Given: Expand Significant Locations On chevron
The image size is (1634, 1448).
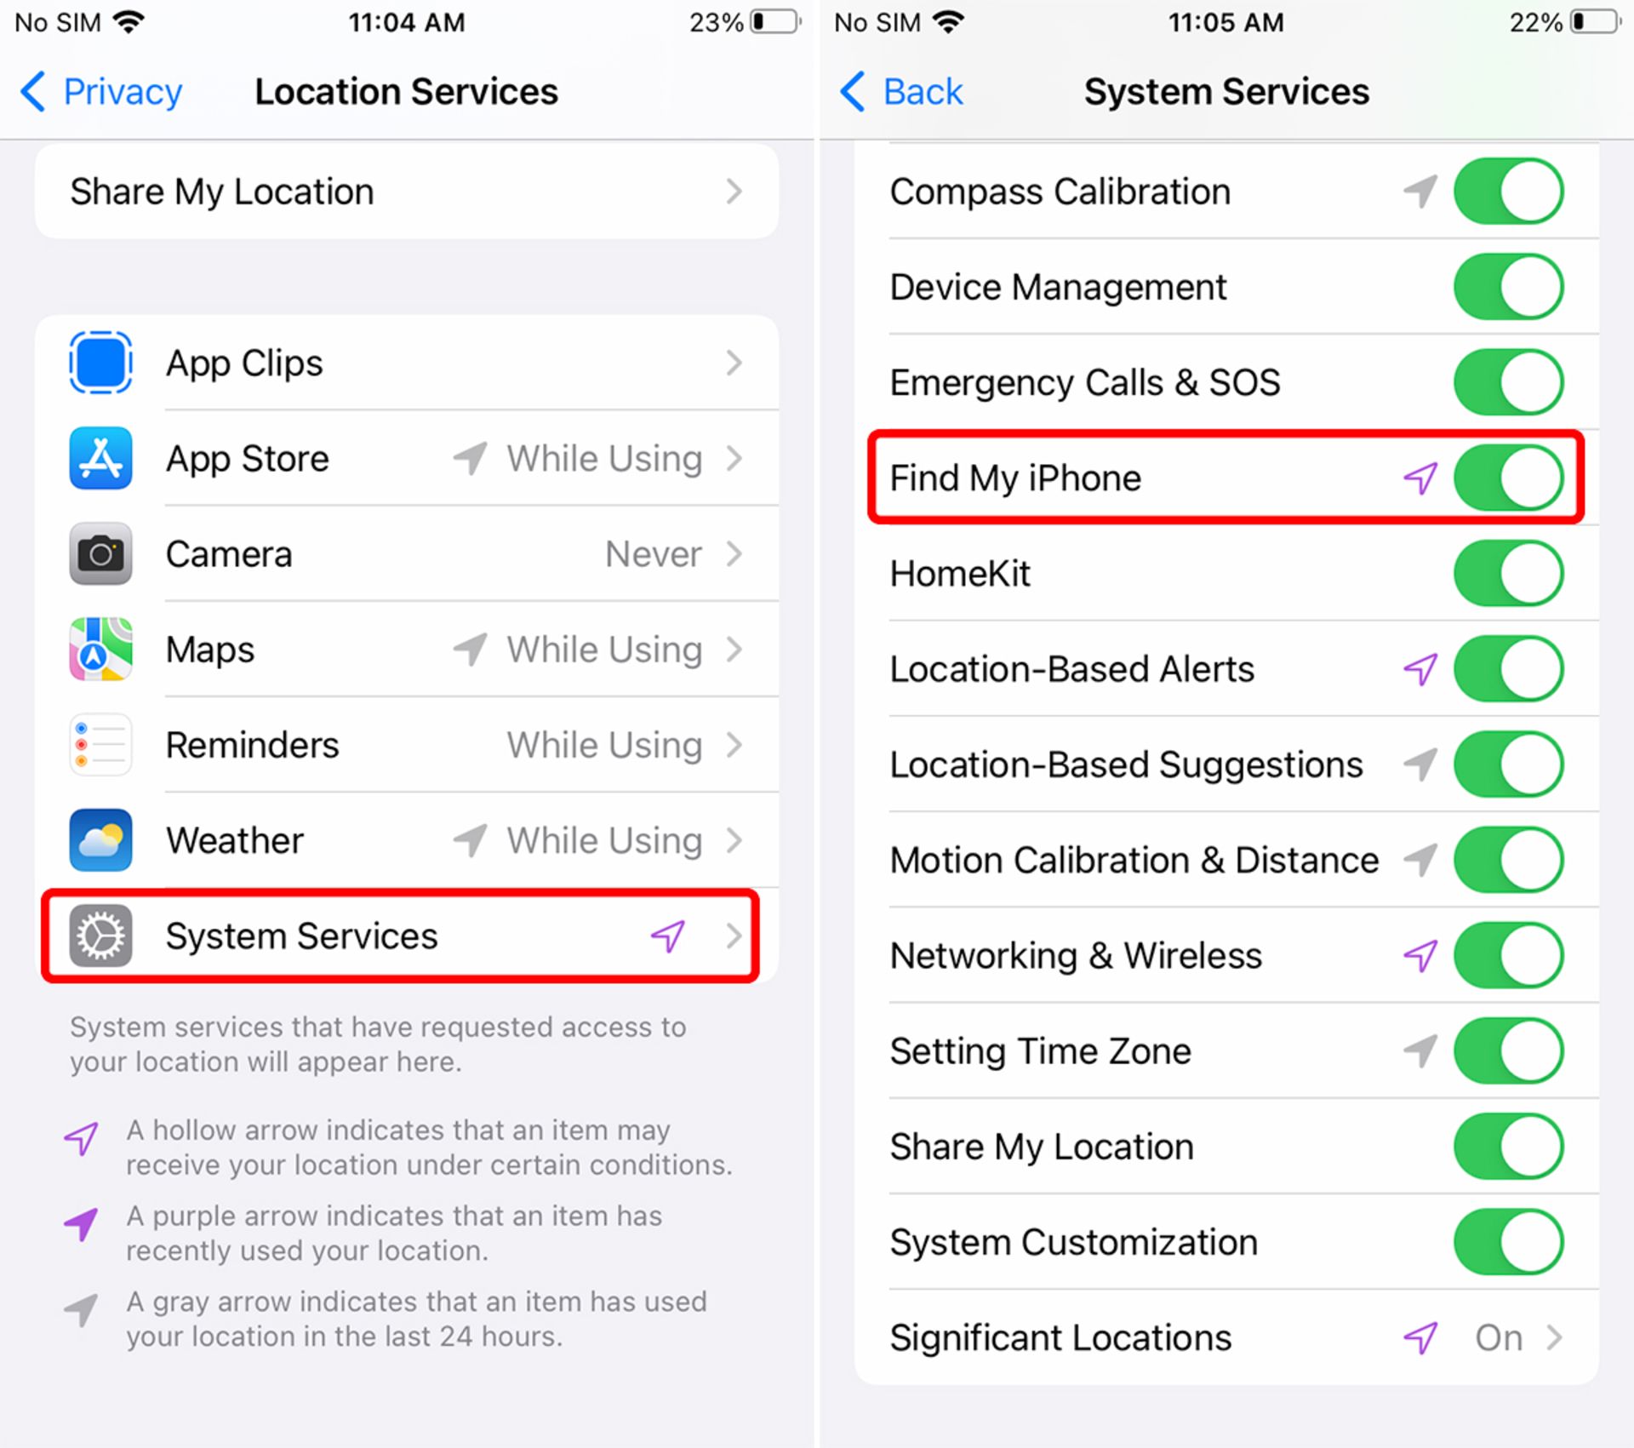Looking at the screenshot, I should [x=1554, y=1338].
